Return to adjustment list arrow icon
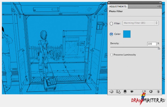The height and width of the screenshot is (107, 167). (x=111, y=91)
